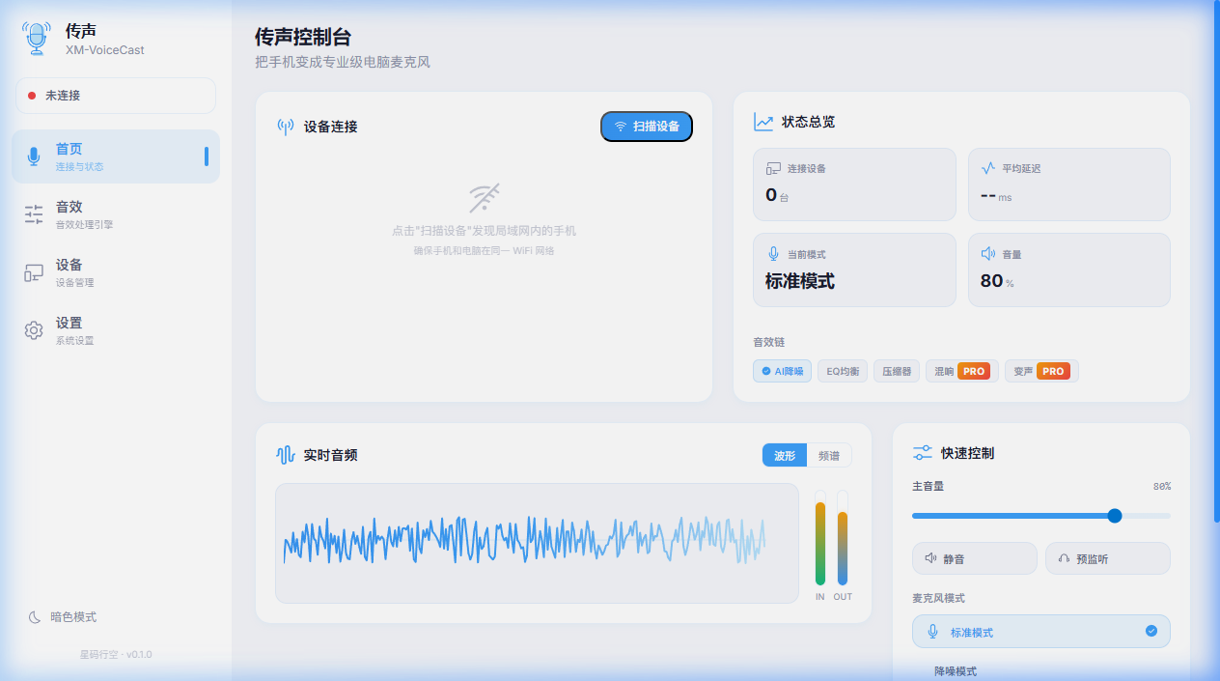This screenshot has width=1220, height=681.
Task: Toggle the 变声 PRO effect chip
Action: click(1041, 371)
